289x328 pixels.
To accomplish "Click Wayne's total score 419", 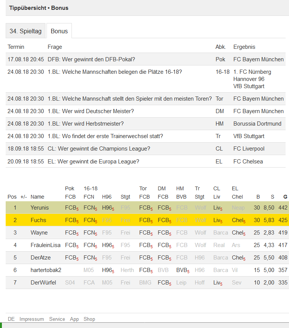I will pos(283,233).
